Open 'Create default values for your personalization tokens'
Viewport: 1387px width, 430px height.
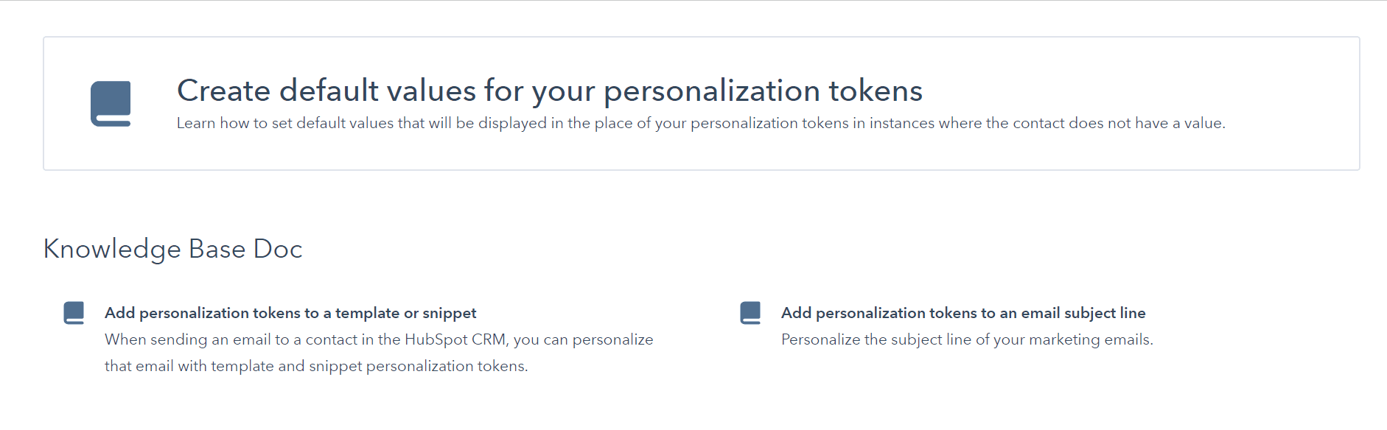550,91
